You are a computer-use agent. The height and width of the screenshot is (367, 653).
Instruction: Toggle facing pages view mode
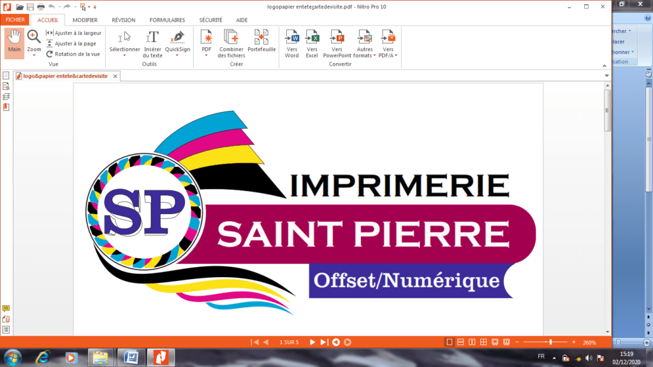pos(473,342)
